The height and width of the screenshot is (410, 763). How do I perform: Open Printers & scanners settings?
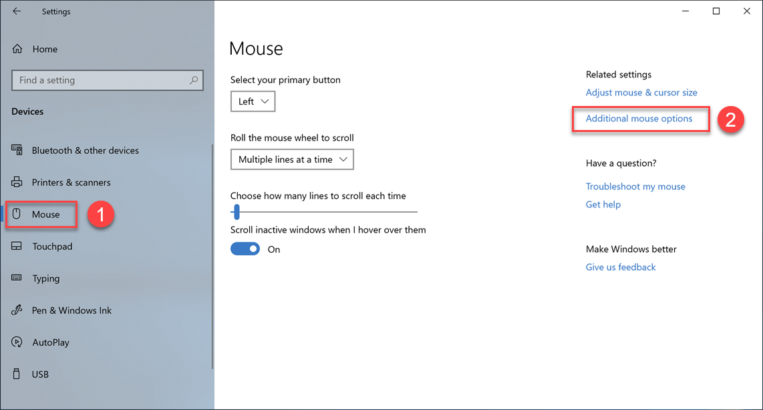coord(71,183)
